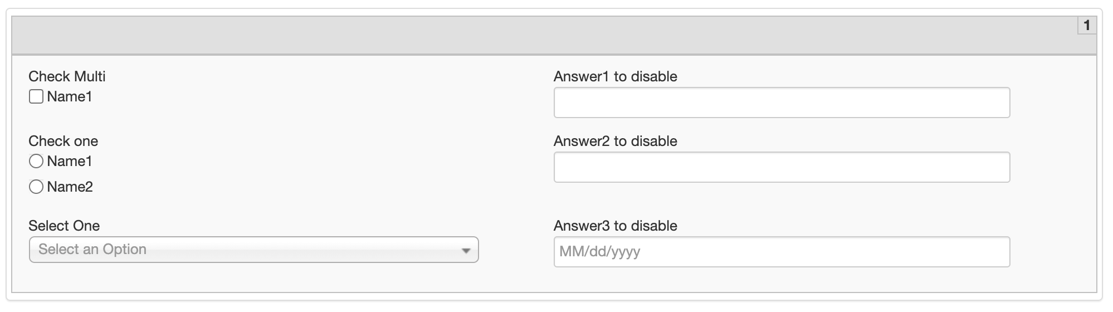Click the Answer2 to disable label
This screenshot has width=1113, height=312.
[x=615, y=141]
